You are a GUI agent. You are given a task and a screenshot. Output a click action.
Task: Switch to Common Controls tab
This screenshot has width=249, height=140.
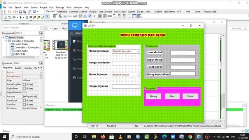click(78, 12)
